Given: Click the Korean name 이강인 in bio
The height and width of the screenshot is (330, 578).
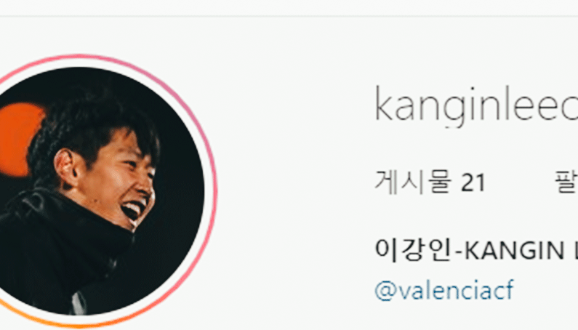Looking at the screenshot, I should [413, 251].
